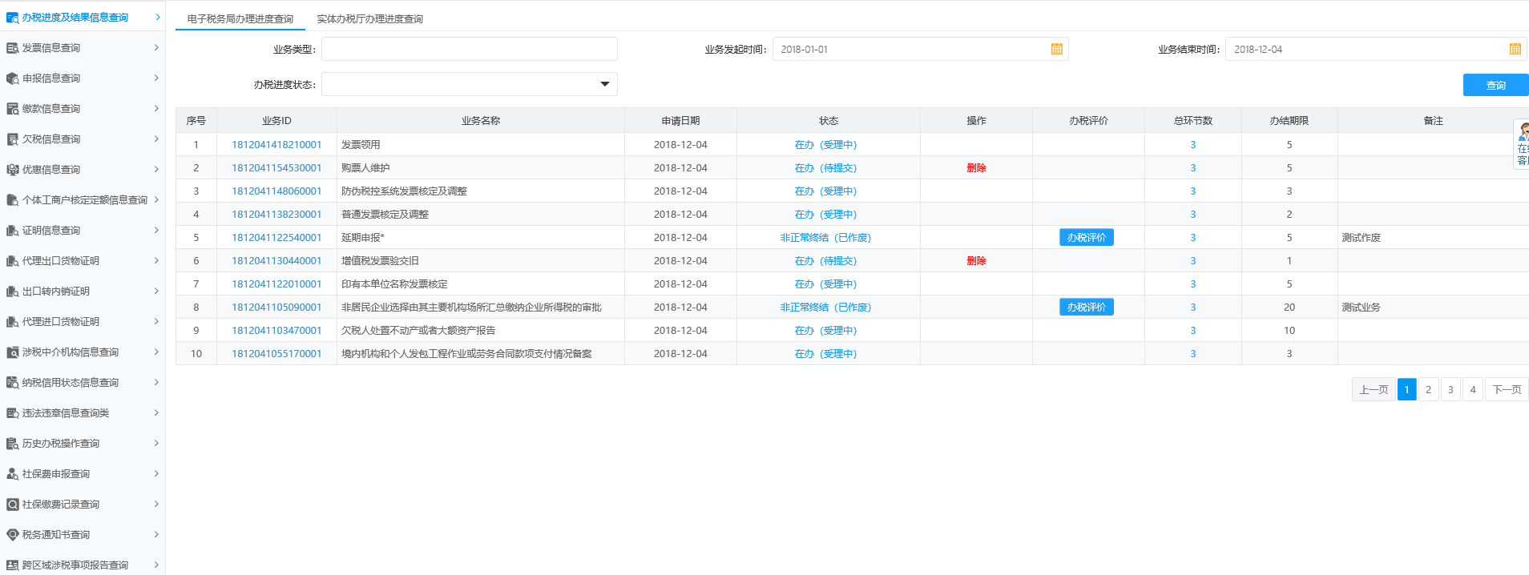Viewport: 1529px width, 575px height.
Task: Click the 业务类型 input field
Action: coord(469,49)
